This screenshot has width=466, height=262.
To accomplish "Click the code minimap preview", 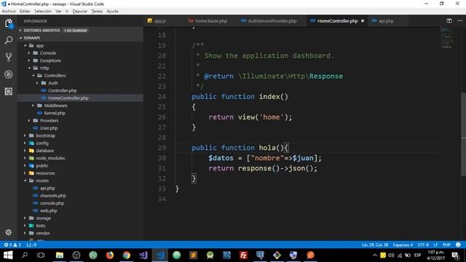I will coord(446,38).
